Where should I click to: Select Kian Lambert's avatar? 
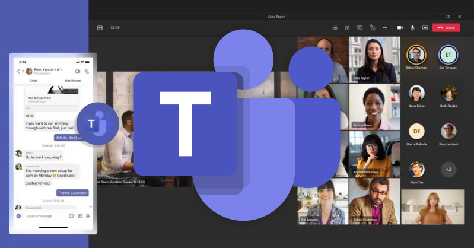[448, 131]
